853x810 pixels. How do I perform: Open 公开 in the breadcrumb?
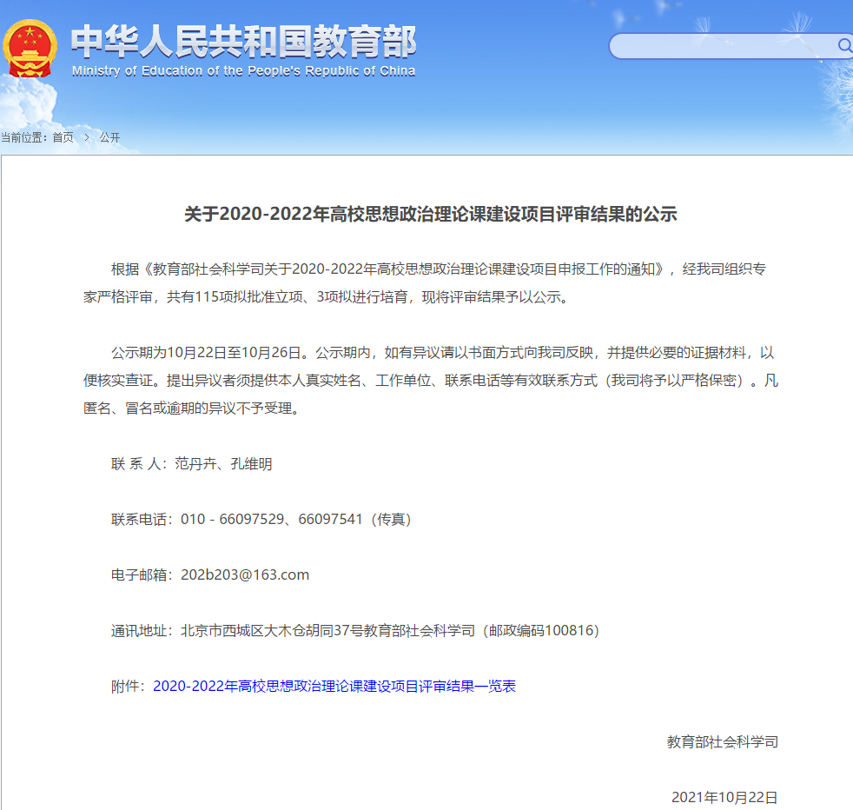point(109,137)
